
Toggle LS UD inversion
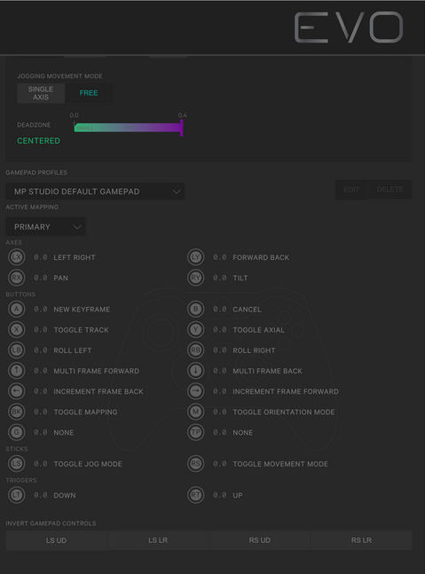pos(57,540)
